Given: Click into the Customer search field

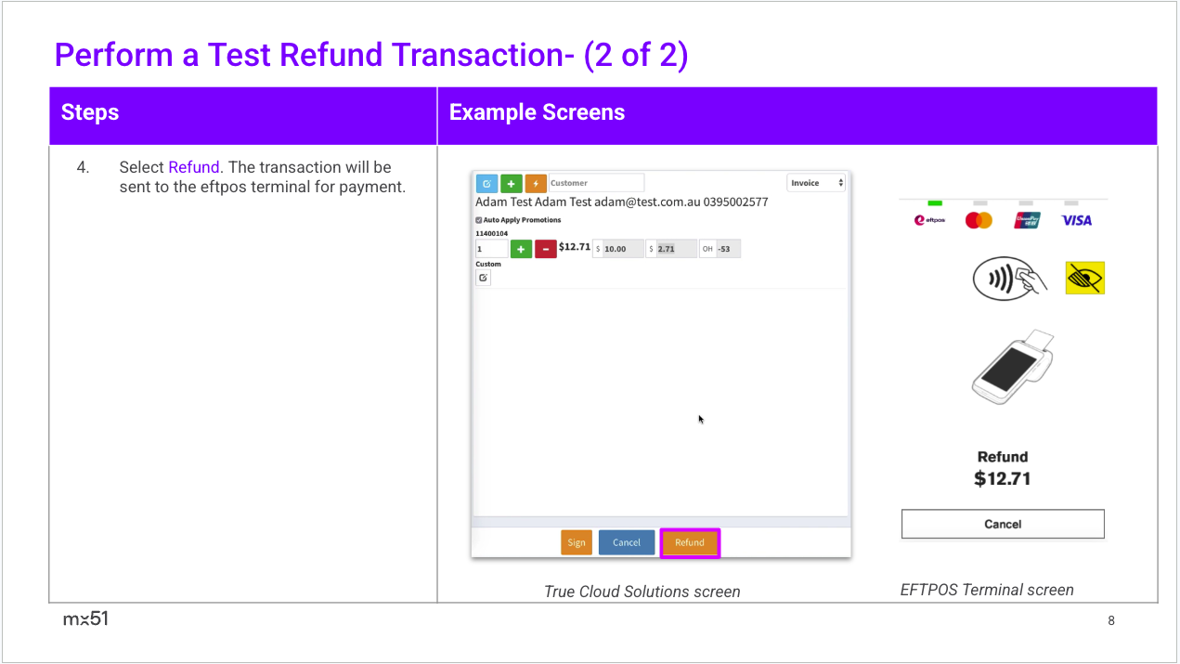Looking at the screenshot, I should [x=596, y=183].
